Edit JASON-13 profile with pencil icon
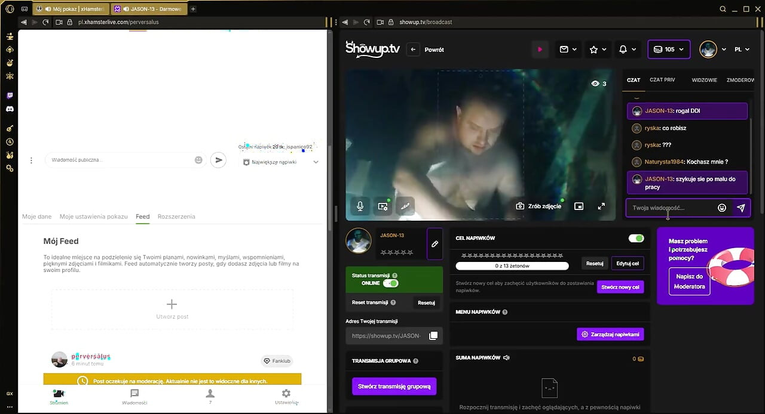Image resolution: width=765 pixels, height=414 pixels. pos(435,244)
